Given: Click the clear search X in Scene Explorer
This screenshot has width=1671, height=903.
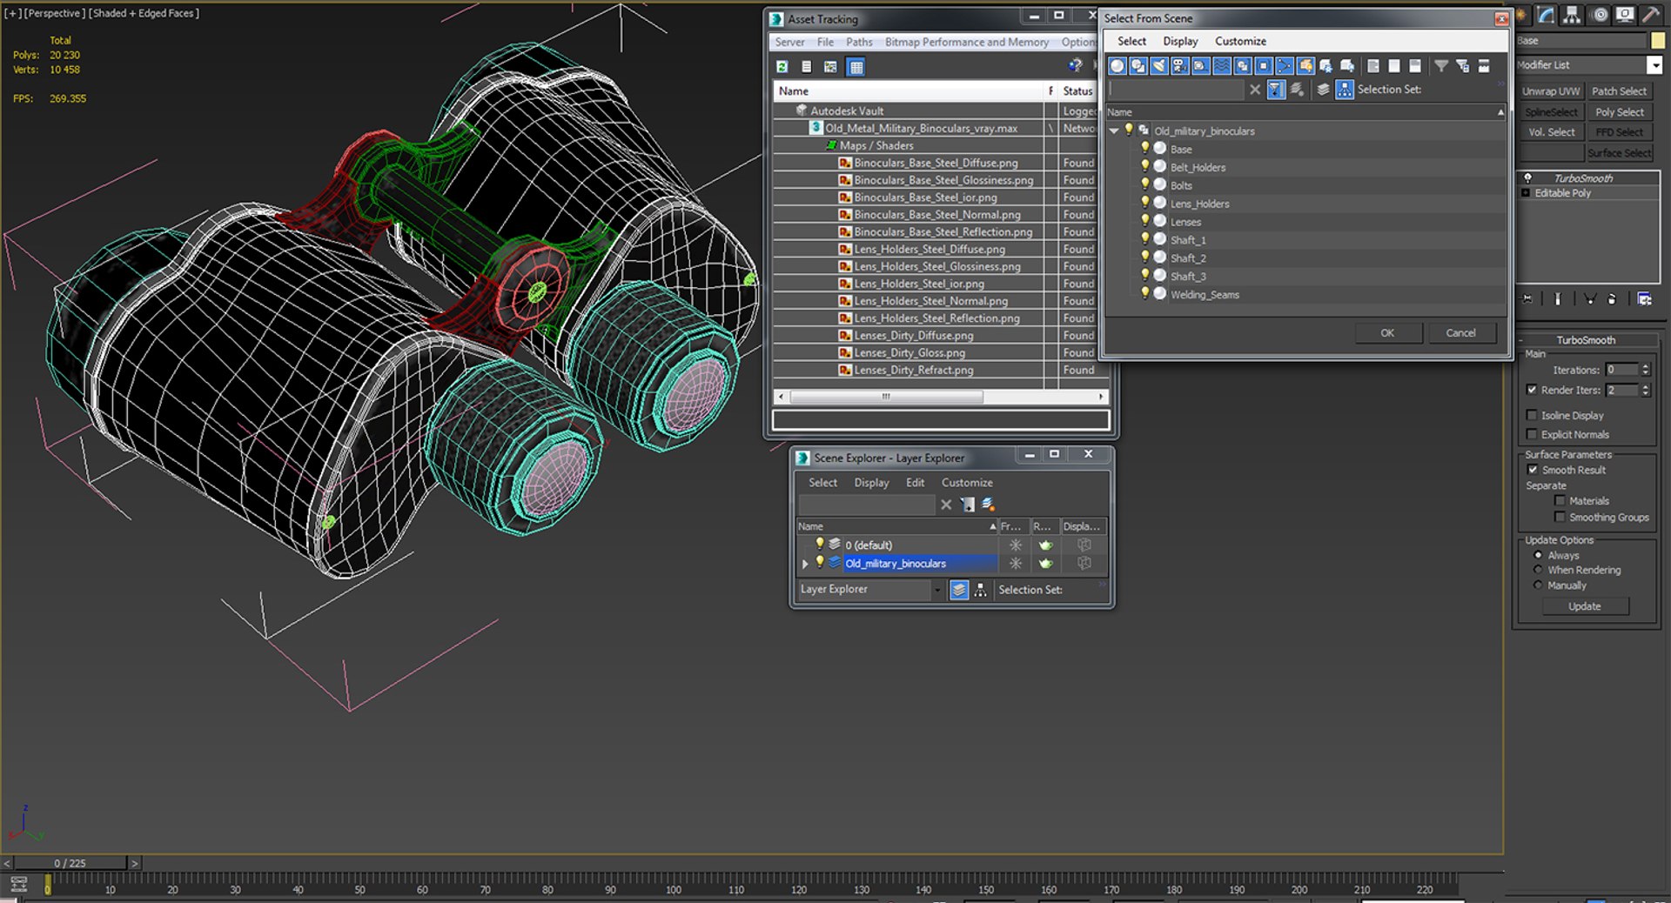Looking at the screenshot, I should [x=946, y=505].
